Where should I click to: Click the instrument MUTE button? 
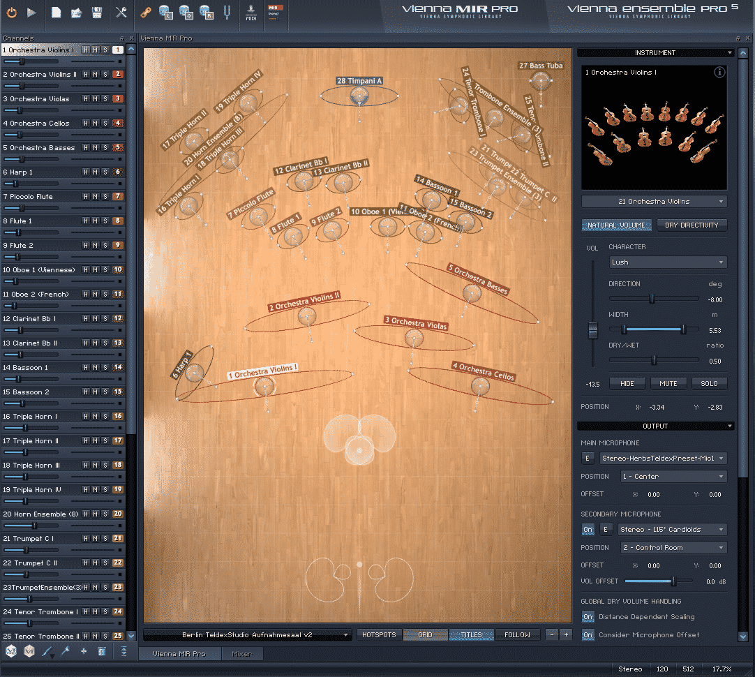coord(668,384)
